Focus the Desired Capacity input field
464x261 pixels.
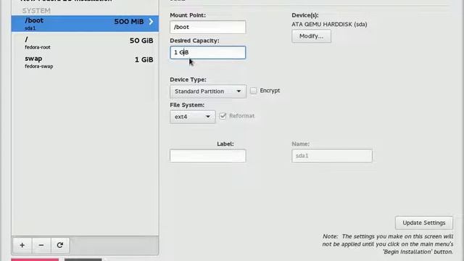pos(208,52)
